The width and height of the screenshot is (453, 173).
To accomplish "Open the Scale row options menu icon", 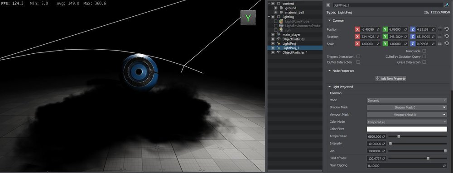I will coord(440,43).
